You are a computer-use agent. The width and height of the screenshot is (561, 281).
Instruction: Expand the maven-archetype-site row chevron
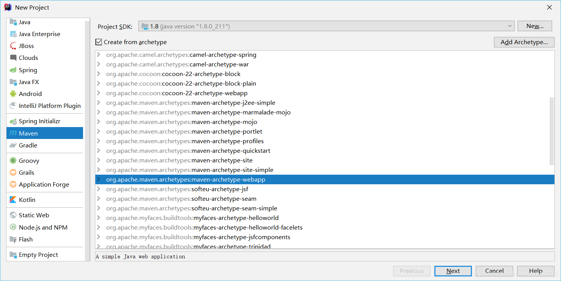pos(99,160)
